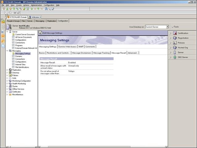The image size is (197, 148).
Task: Expand the Miscellaneous tree node
Action: tap(7, 94)
